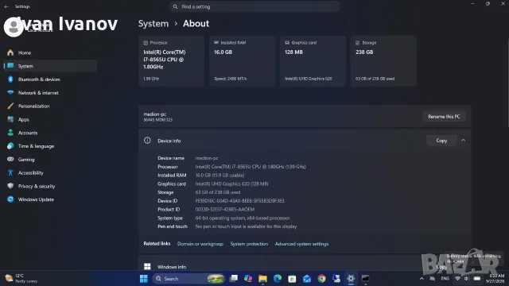Click the Processor info card
509x286 pixels.
pyautogui.click(x=171, y=61)
